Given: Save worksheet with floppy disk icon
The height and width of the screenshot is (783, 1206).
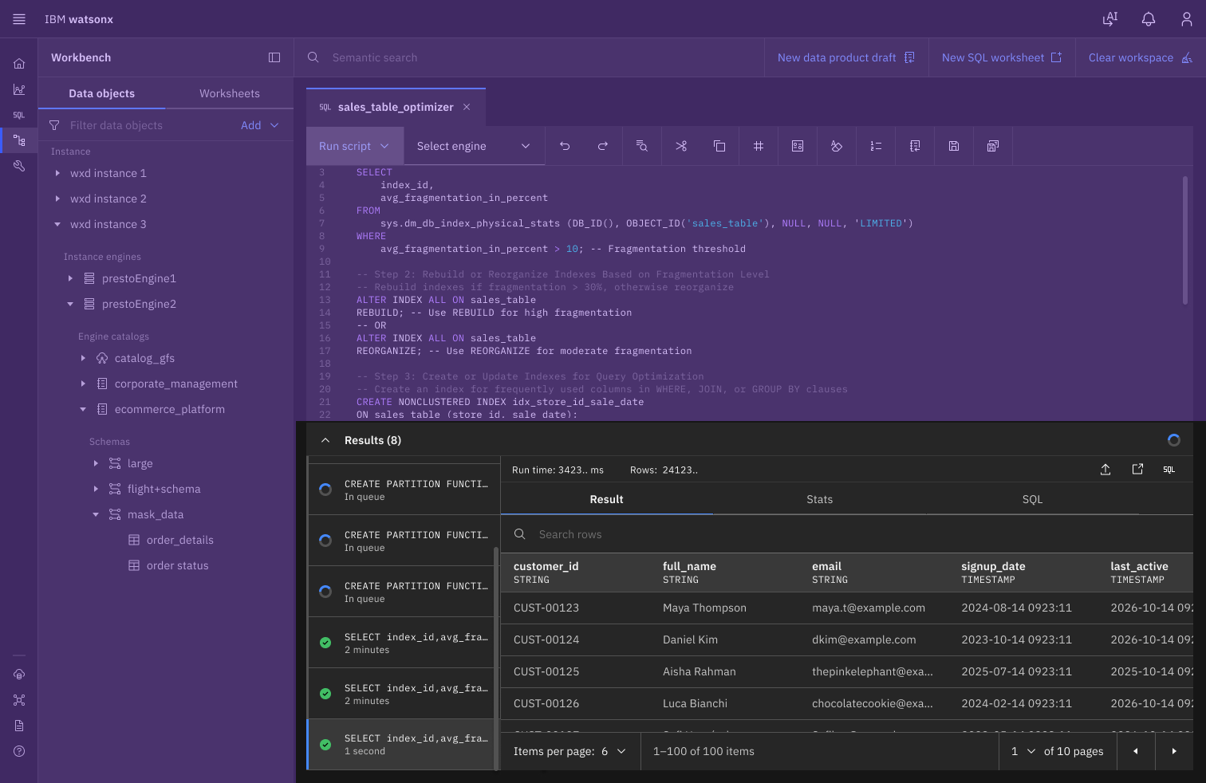Looking at the screenshot, I should pyautogui.click(x=954, y=146).
